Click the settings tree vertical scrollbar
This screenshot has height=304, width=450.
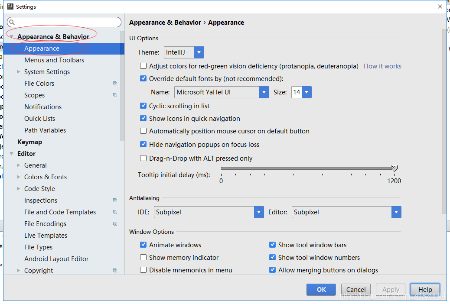(x=122, y=86)
